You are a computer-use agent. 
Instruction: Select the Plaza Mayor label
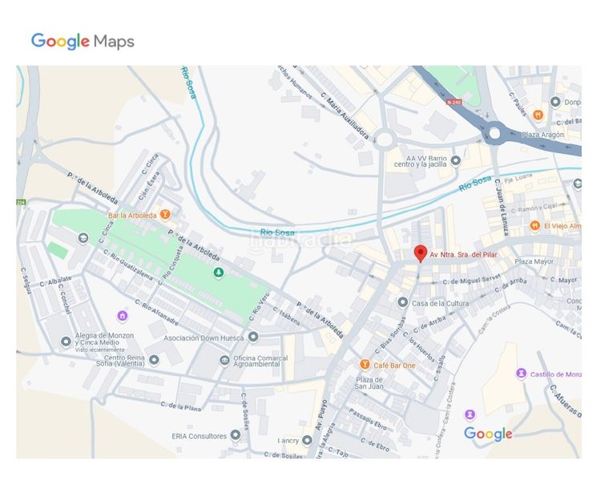tap(534, 261)
